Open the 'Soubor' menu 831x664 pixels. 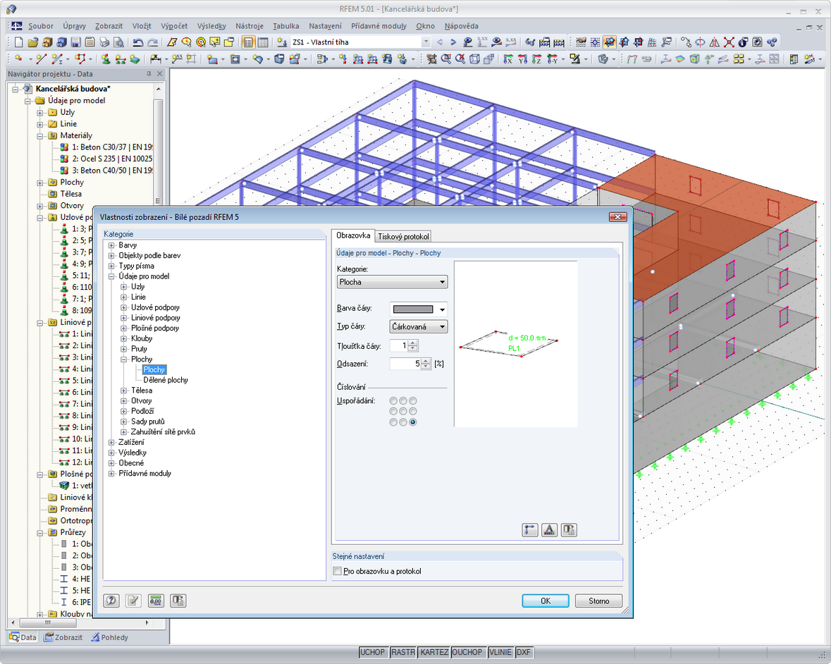click(x=41, y=26)
